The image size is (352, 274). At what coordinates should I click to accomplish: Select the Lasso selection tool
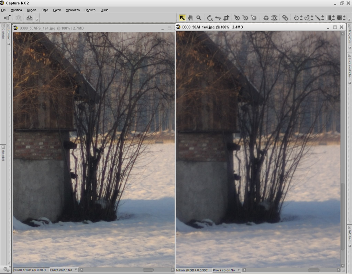coord(307,18)
